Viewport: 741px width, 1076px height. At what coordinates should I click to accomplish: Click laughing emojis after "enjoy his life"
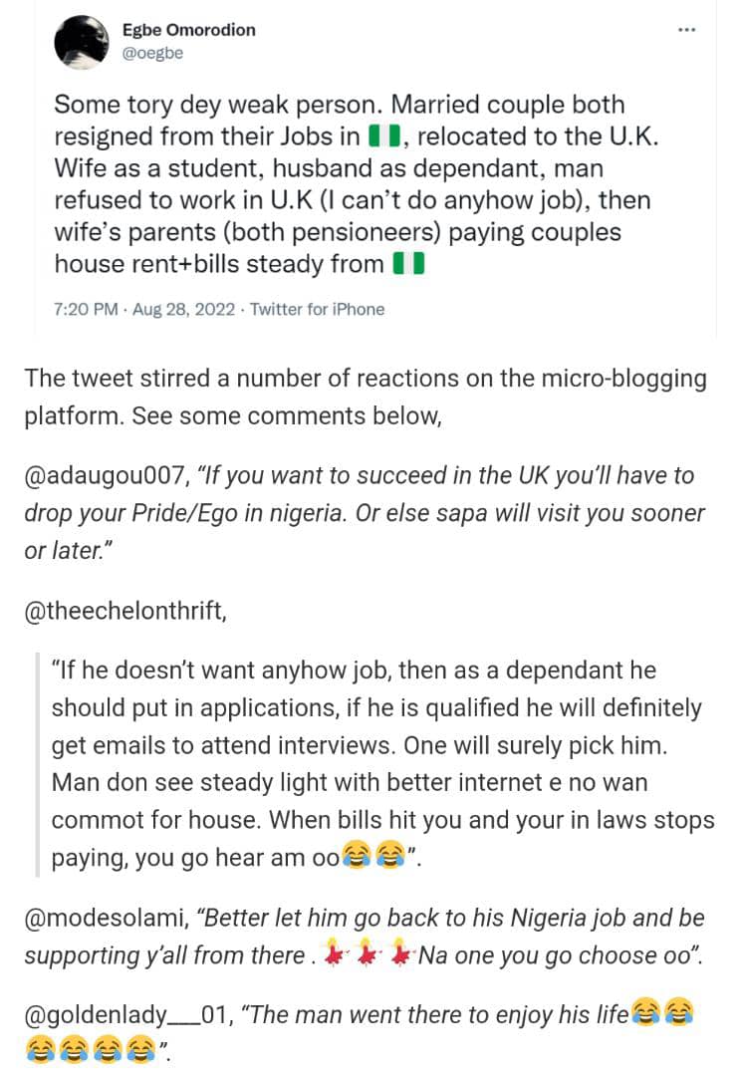click(662, 1014)
